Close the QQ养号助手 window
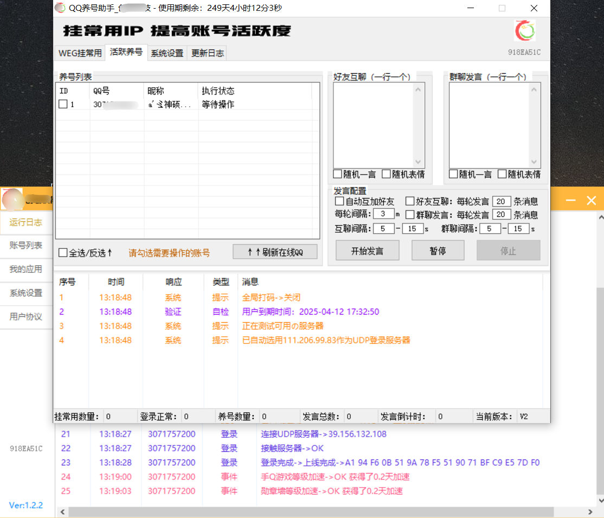604x518 pixels. (x=534, y=8)
